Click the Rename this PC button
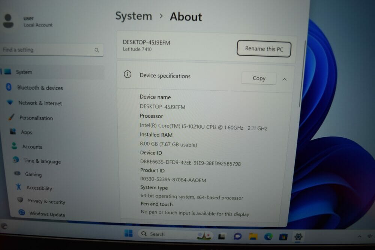The image size is (375, 250). [264, 49]
